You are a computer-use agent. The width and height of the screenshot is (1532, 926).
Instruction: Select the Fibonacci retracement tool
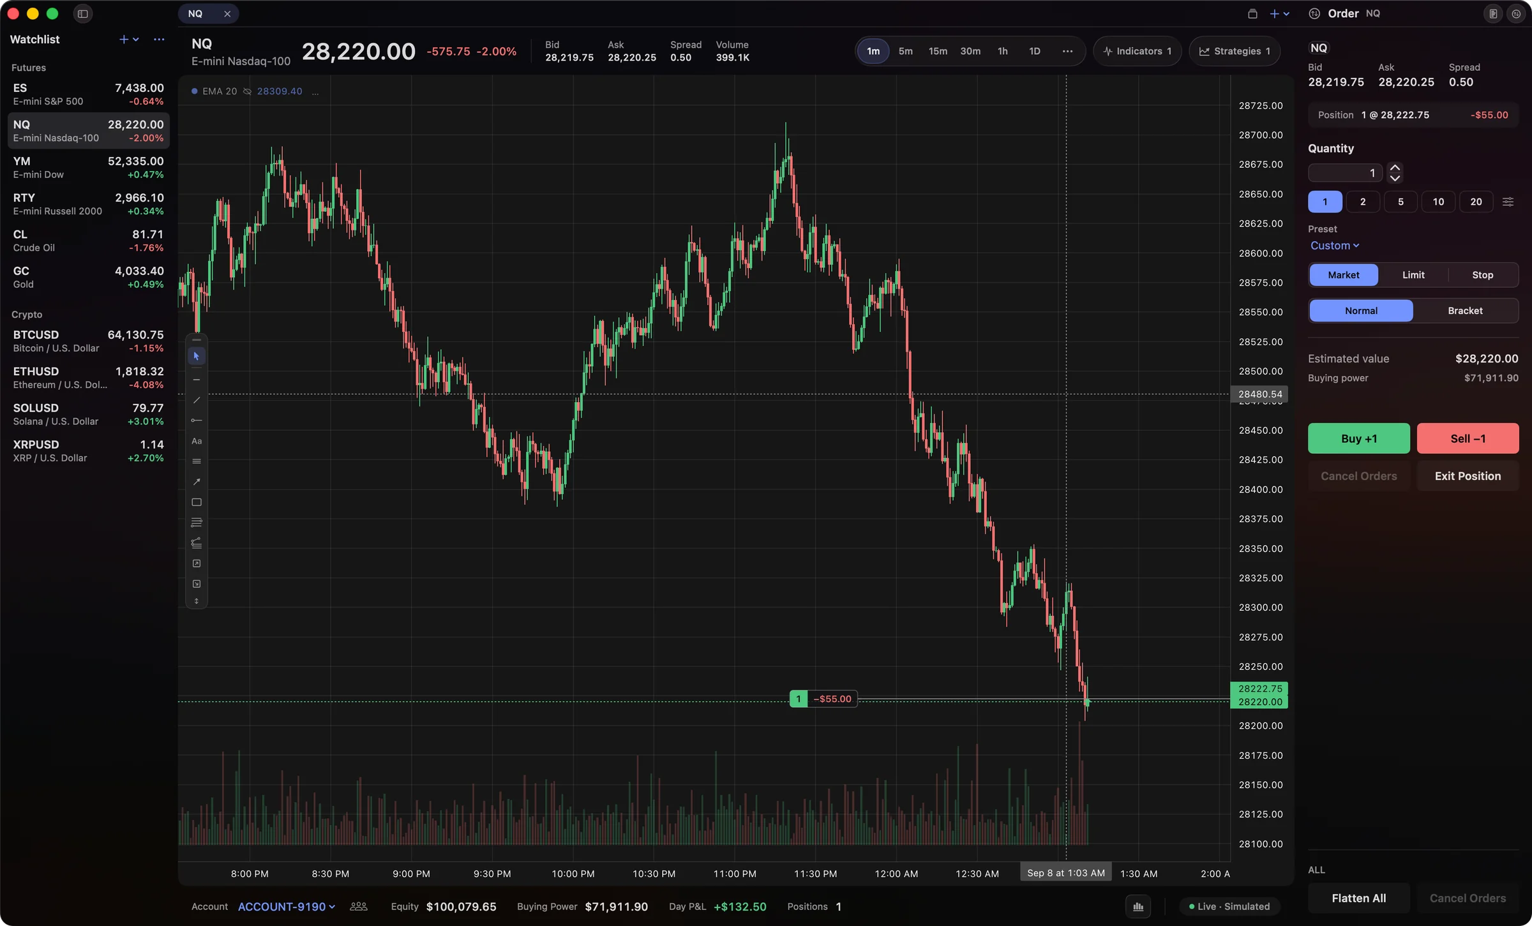[196, 523]
